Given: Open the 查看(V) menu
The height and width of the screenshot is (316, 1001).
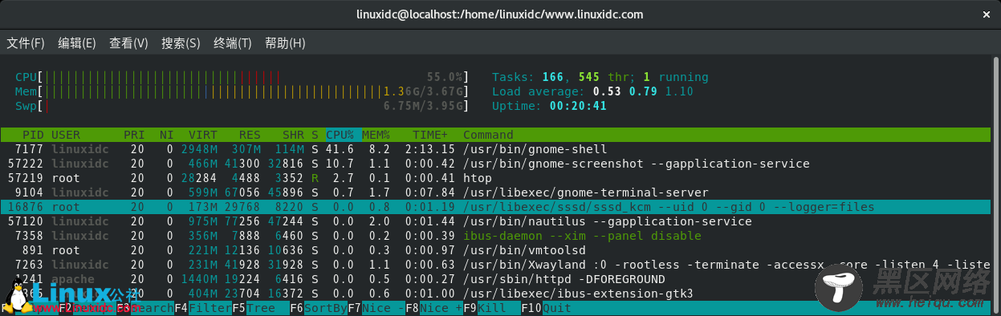Looking at the screenshot, I should point(128,43).
